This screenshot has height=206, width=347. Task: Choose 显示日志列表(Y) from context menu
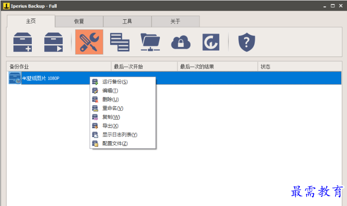point(123,135)
